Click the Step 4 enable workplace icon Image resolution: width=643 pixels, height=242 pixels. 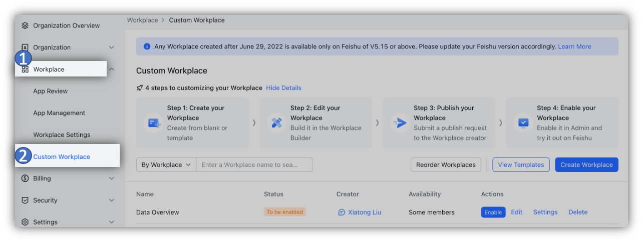(523, 123)
